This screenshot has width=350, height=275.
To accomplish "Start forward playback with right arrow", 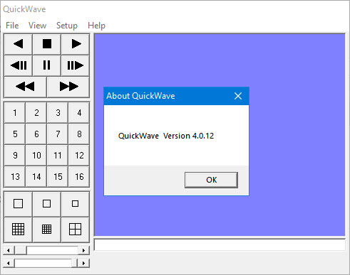I will 76,44.
